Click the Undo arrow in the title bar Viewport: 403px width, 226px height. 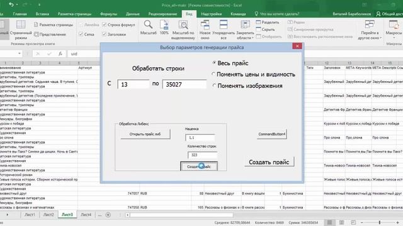coord(11,4)
